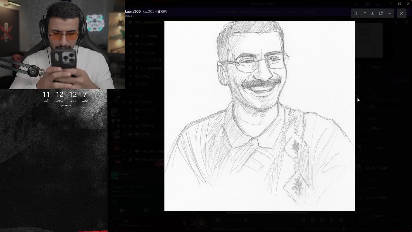Open the Art channel in the sidebar
412x232 pixels.
[145, 134]
